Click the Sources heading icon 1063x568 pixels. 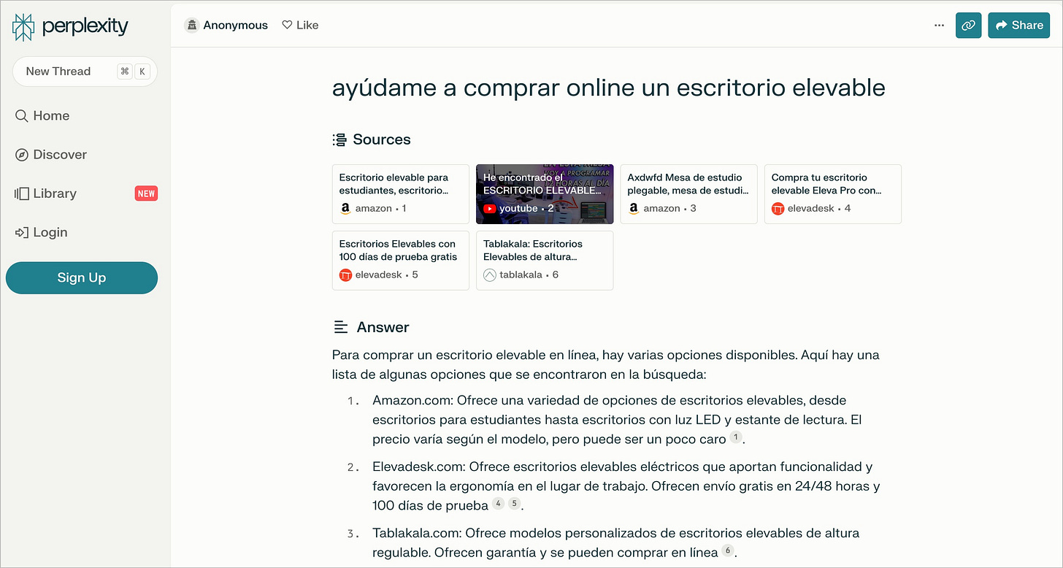(339, 139)
